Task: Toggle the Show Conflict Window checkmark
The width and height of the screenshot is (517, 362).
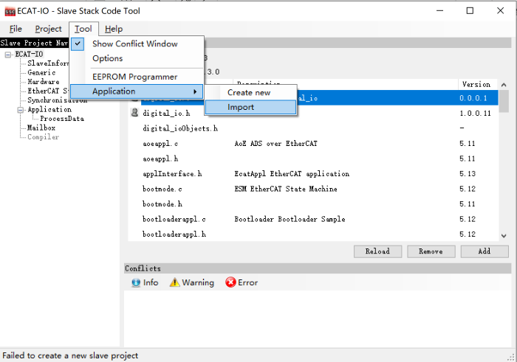Action: pos(78,43)
